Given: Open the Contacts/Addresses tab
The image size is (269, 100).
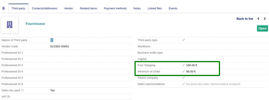Looking at the screenshot, I should click(x=44, y=8).
